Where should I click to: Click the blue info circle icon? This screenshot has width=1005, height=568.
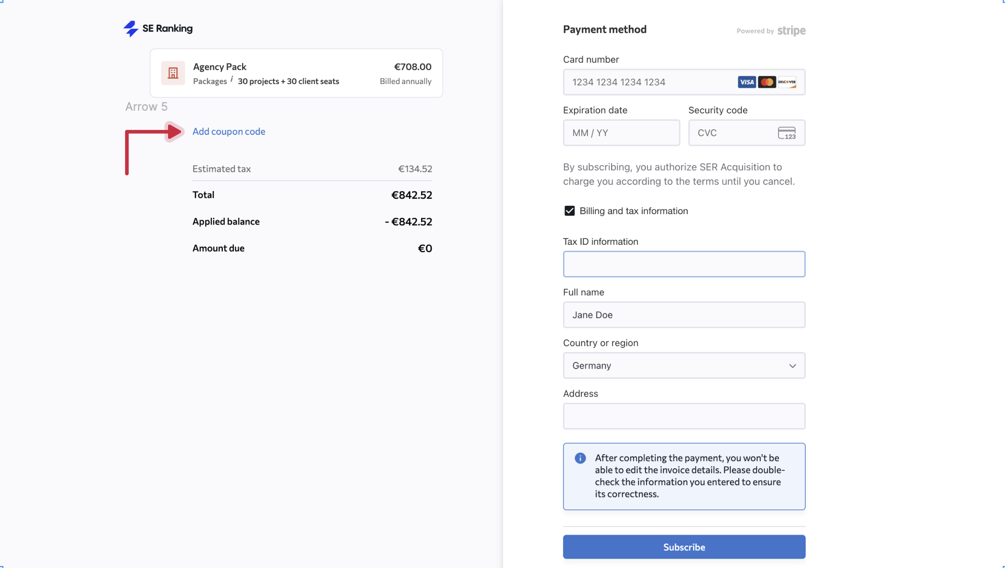pyautogui.click(x=580, y=458)
